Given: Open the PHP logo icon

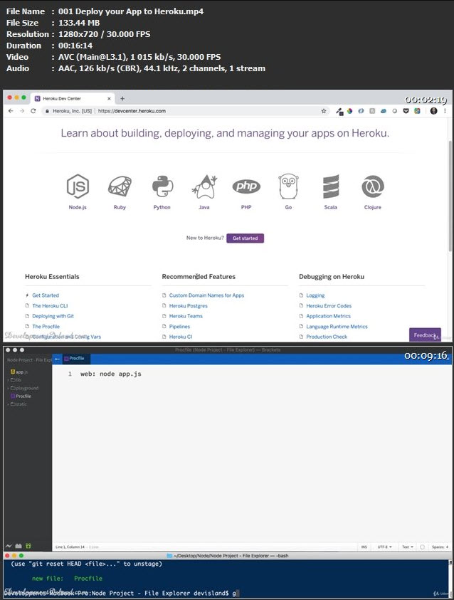Looking at the screenshot, I should [x=246, y=186].
